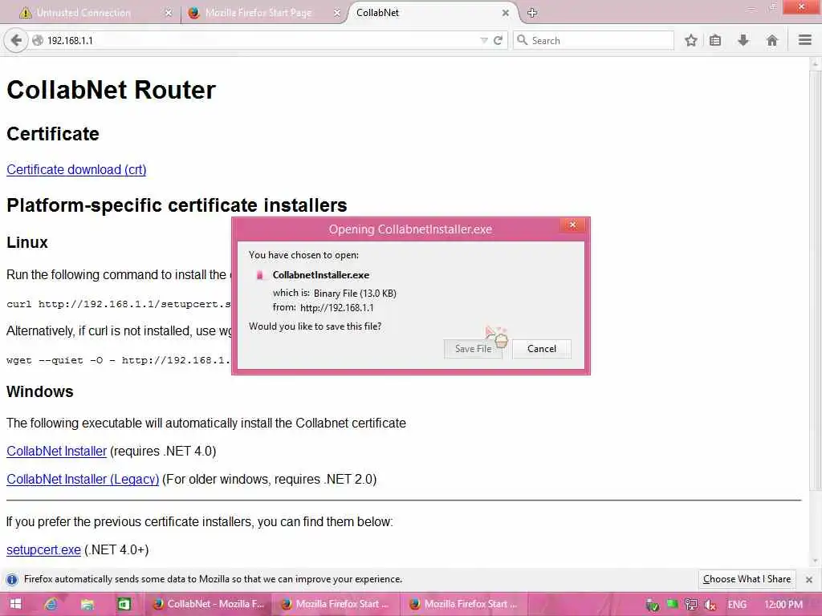Show bookmarks list icon in toolbar
The image size is (822, 616).
(x=715, y=40)
